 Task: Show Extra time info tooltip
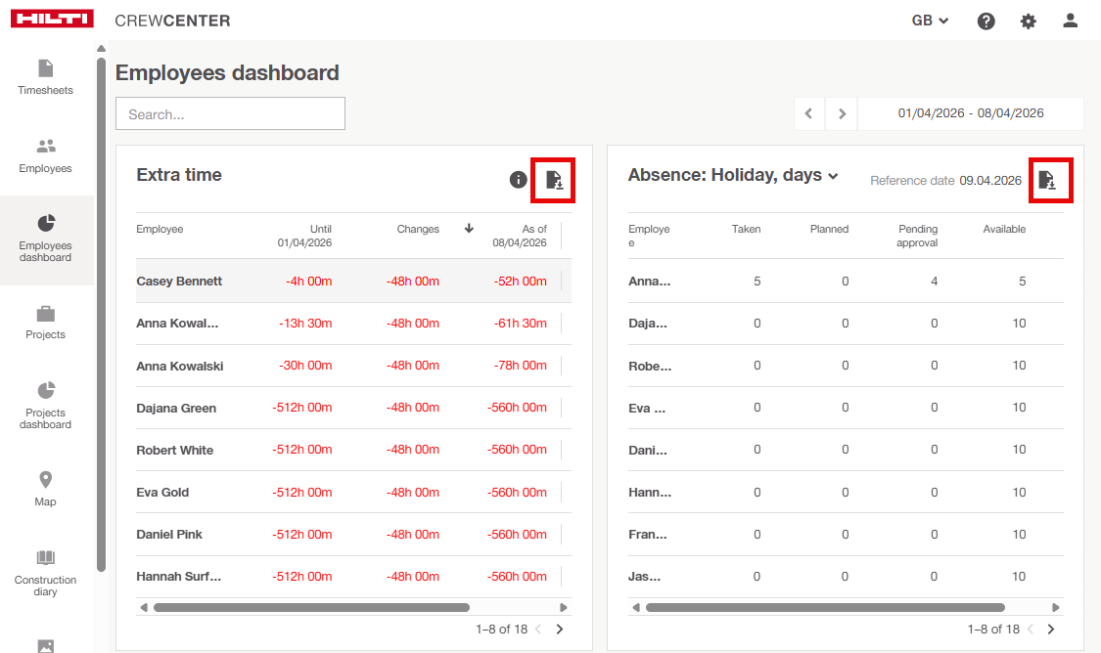point(519,180)
